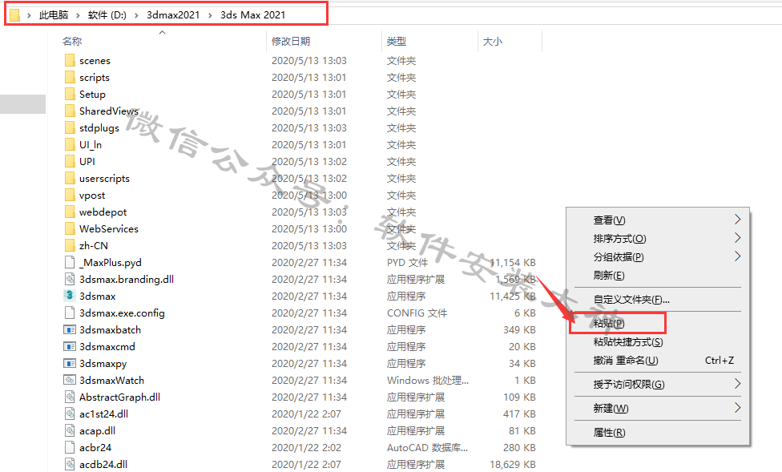Screen dimensions: 782x472
Task: Expand the 新建(W) submenu arrow
Action: pyautogui.click(x=737, y=408)
